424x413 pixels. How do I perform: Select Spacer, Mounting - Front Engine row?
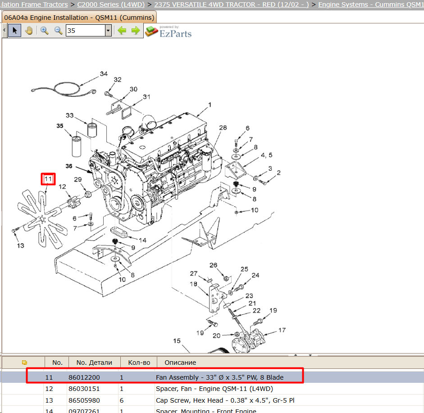(212, 410)
